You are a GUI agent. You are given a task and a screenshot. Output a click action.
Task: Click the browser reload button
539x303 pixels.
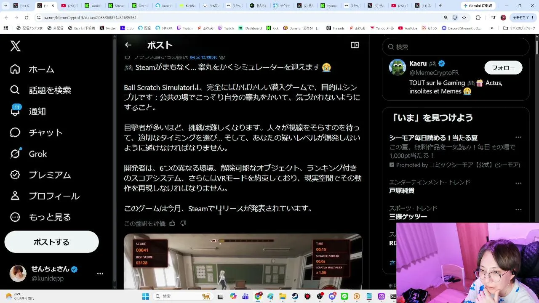tap(27, 18)
